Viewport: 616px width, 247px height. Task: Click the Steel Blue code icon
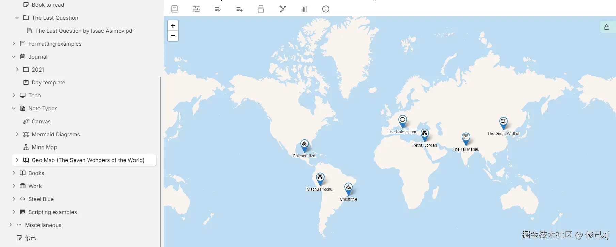(22, 199)
